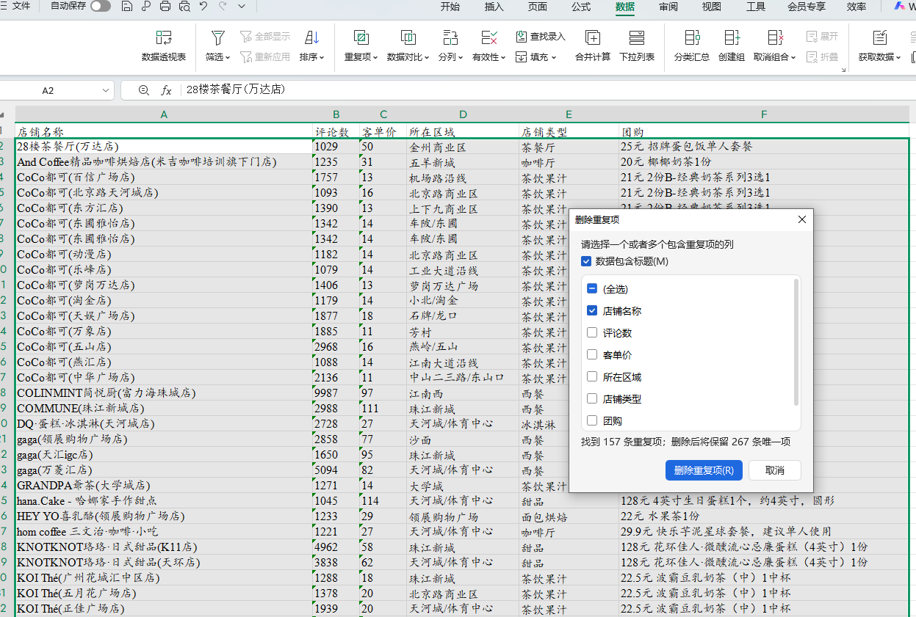Select column A header

(164, 114)
